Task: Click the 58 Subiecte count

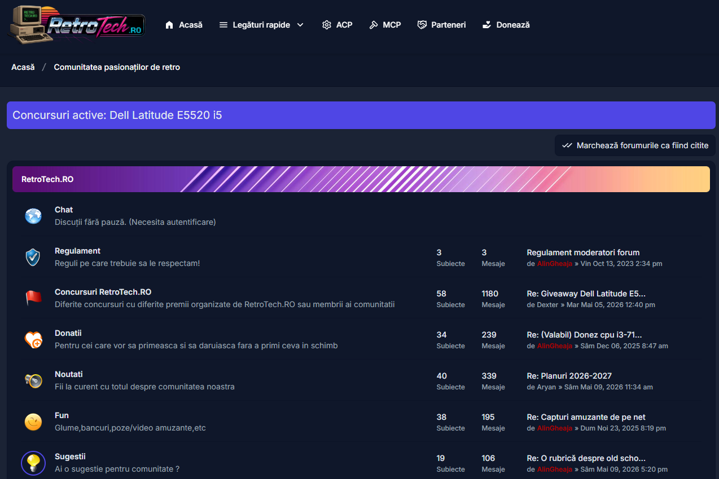Action: point(441,294)
